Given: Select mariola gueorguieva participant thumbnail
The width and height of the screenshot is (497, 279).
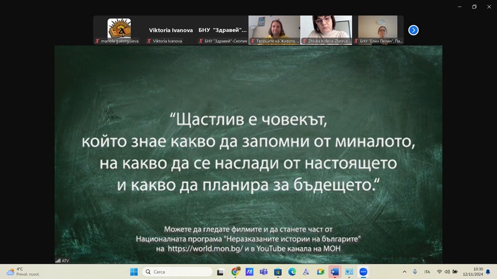Looking at the screenshot, I should (x=119, y=30).
